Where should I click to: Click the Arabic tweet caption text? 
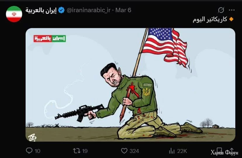[210, 20]
